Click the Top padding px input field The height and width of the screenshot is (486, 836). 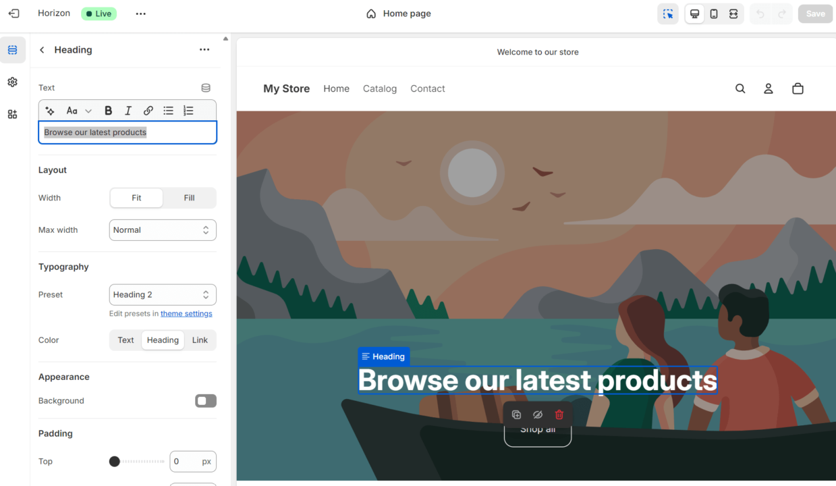pos(193,461)
